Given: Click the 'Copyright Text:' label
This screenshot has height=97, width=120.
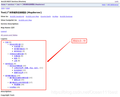Looking at the screenshot, I should [8, 95].
